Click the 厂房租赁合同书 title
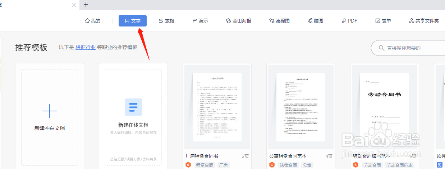445x169 pixels. 202,156
